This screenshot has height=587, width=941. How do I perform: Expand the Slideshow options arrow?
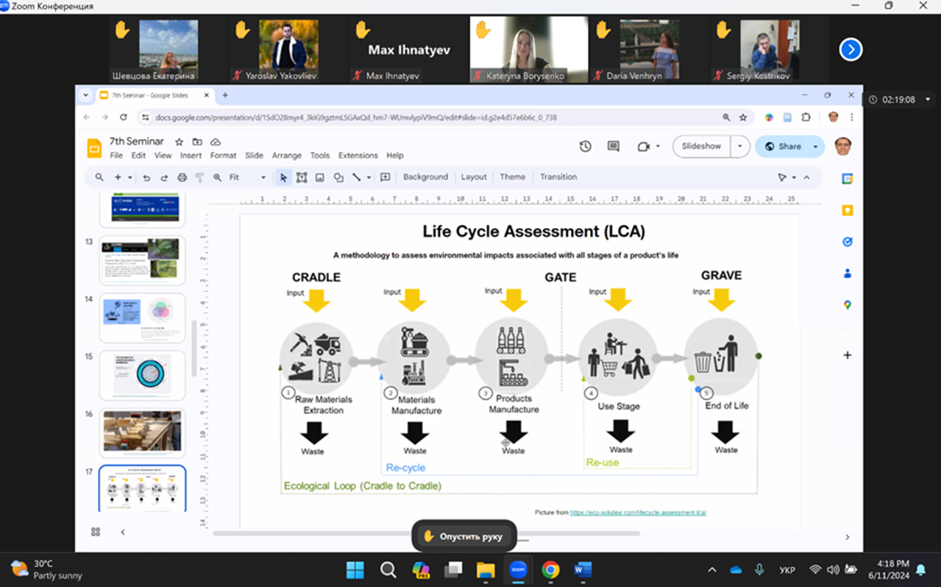coord(740,146)
